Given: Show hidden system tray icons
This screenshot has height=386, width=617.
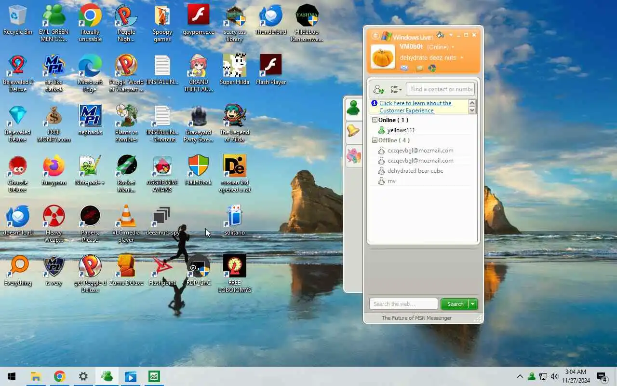Looking at the screenshot, I should click(x=520, y=376).
